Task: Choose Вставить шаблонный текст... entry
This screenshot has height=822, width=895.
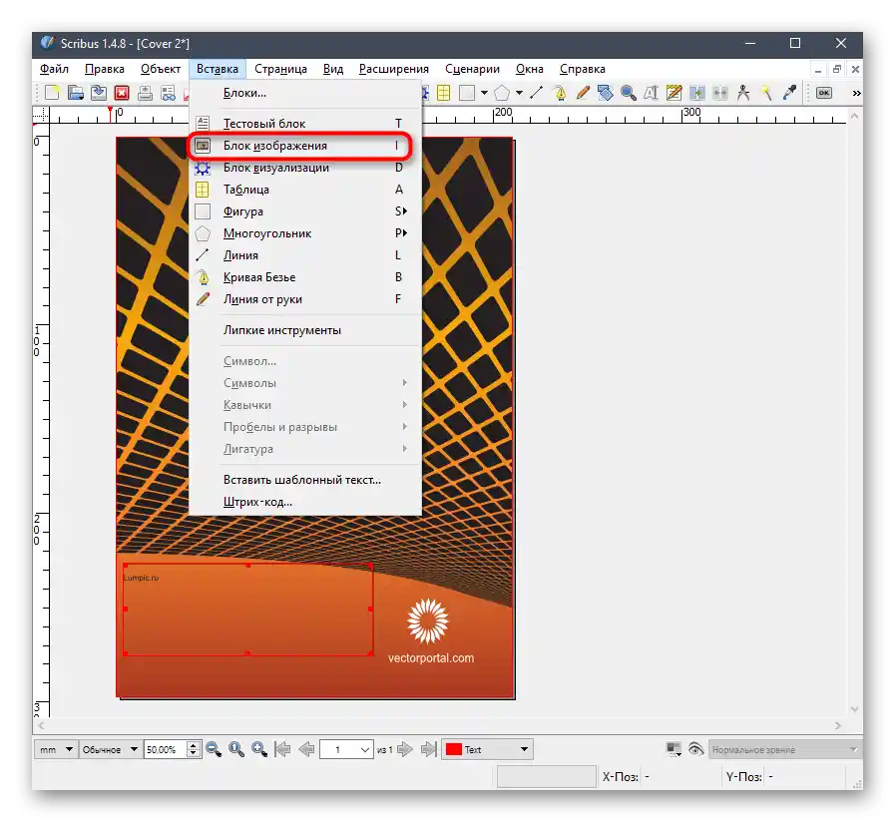Action: pyautogui.click(x=305, y=480)
